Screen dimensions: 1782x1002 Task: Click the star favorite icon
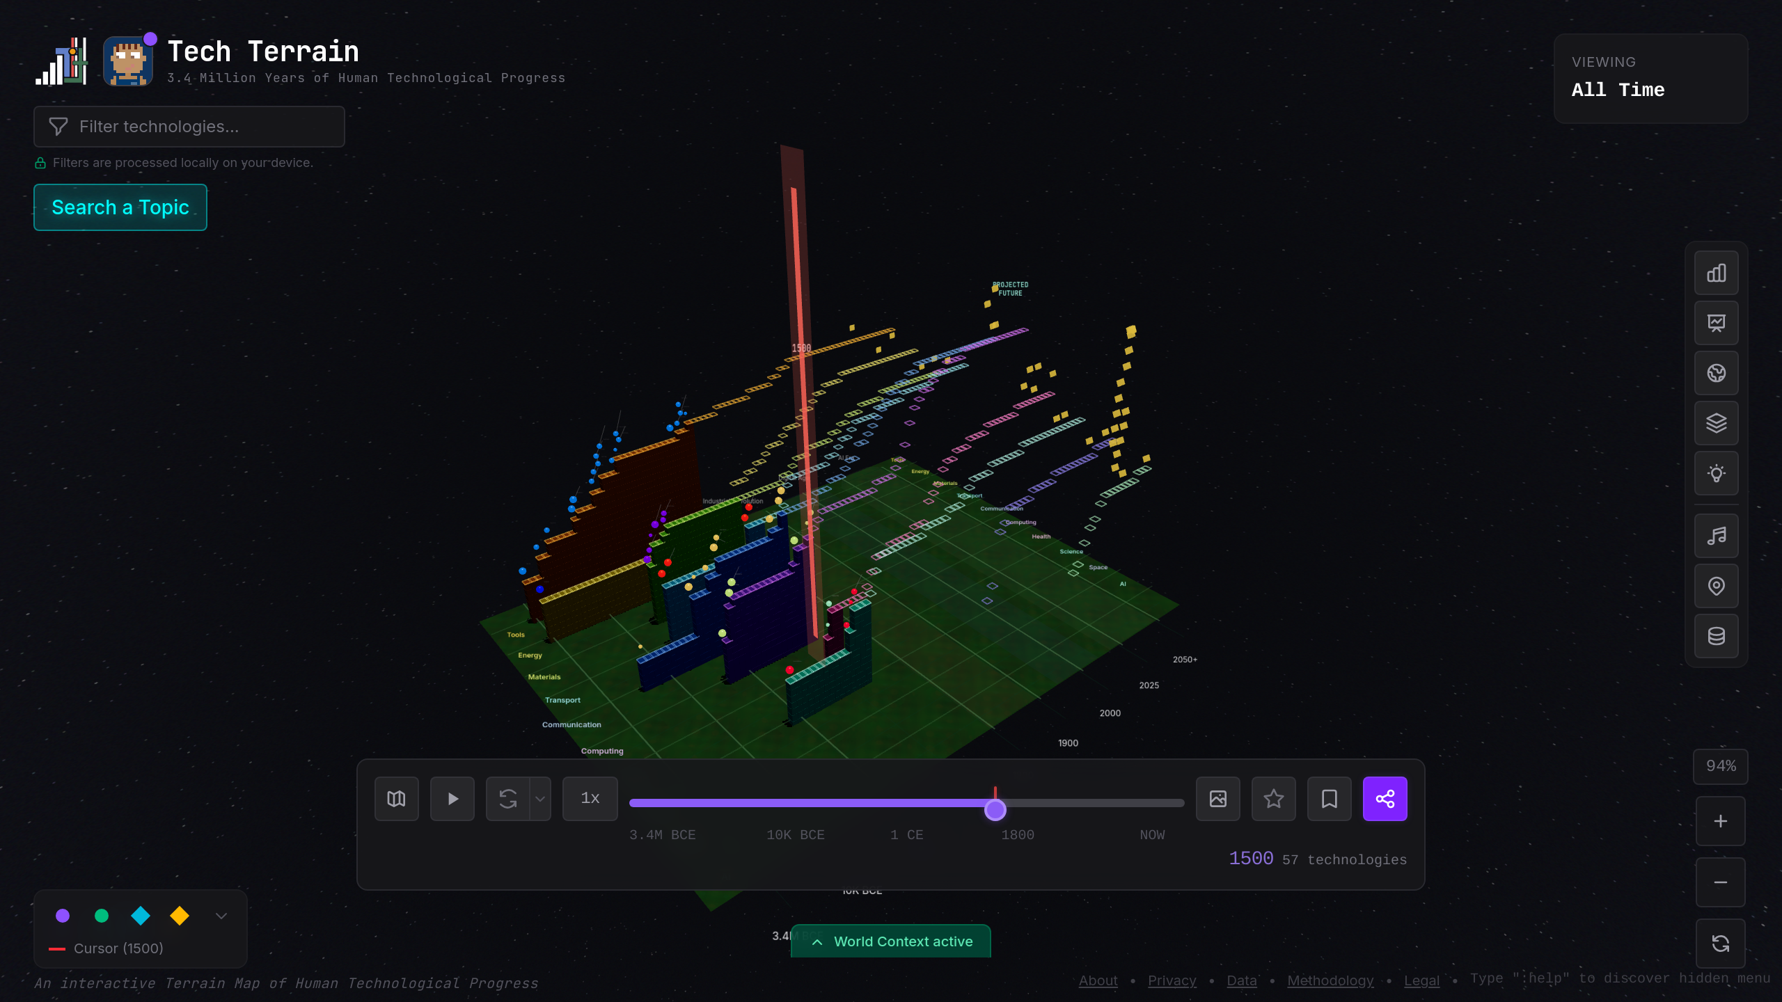coord(1273,799)
